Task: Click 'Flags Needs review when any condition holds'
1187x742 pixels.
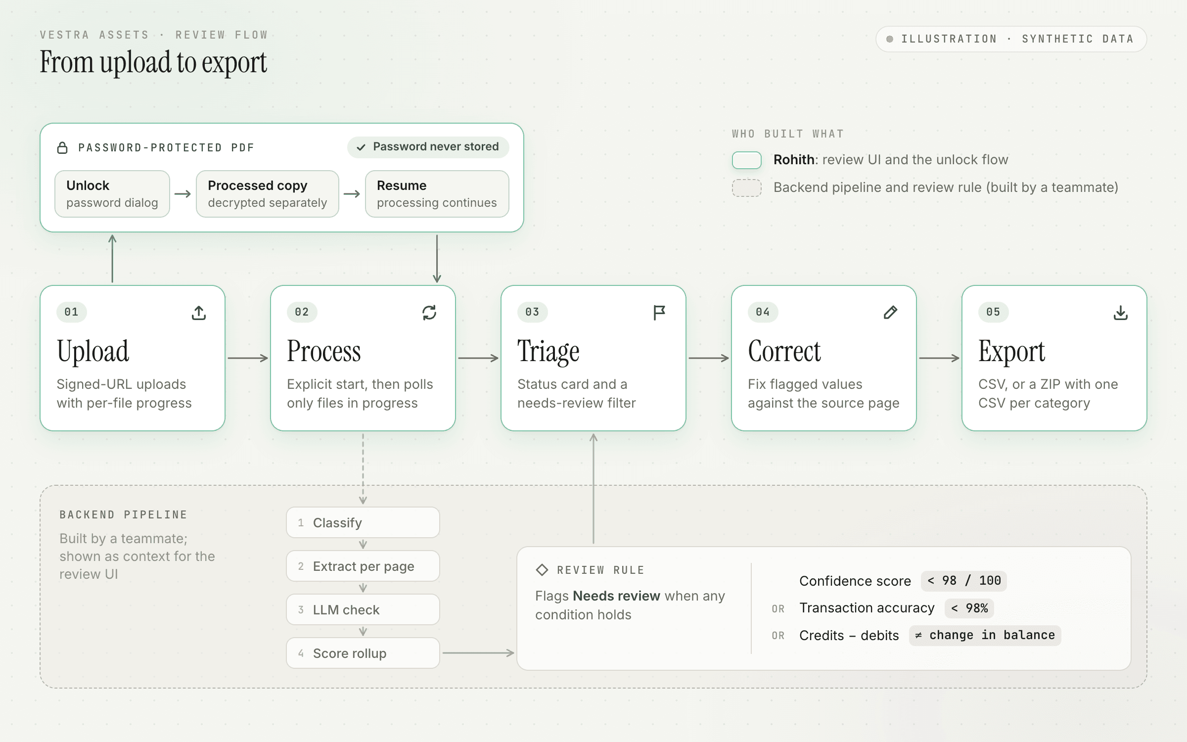Action: click(630, 605)
